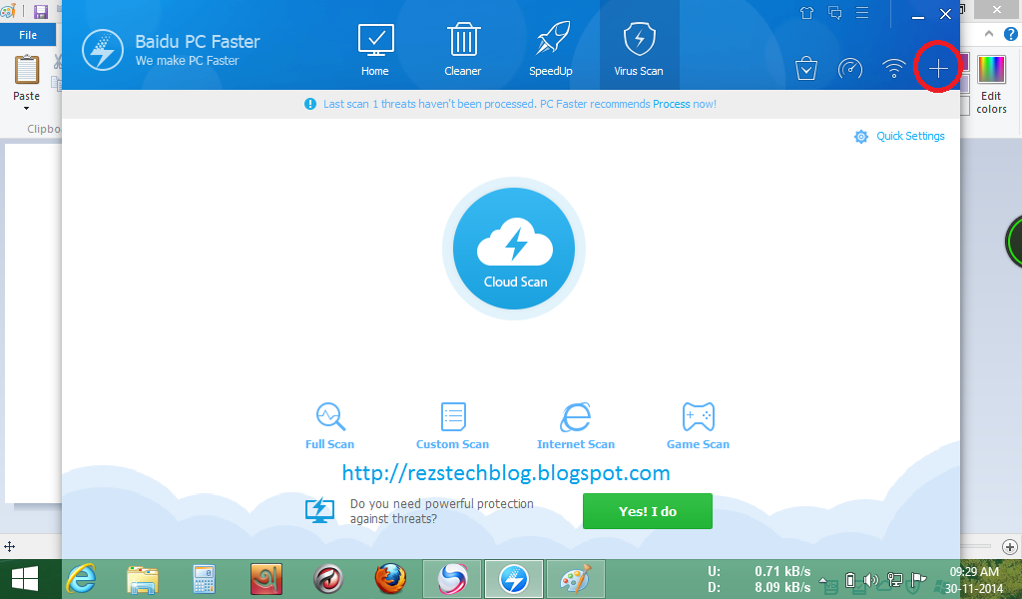Image resolution: width=1022 pixels, height=599 pixels.
Task: Open the PC Faster toolbox
Action: [x=805, y=69]
